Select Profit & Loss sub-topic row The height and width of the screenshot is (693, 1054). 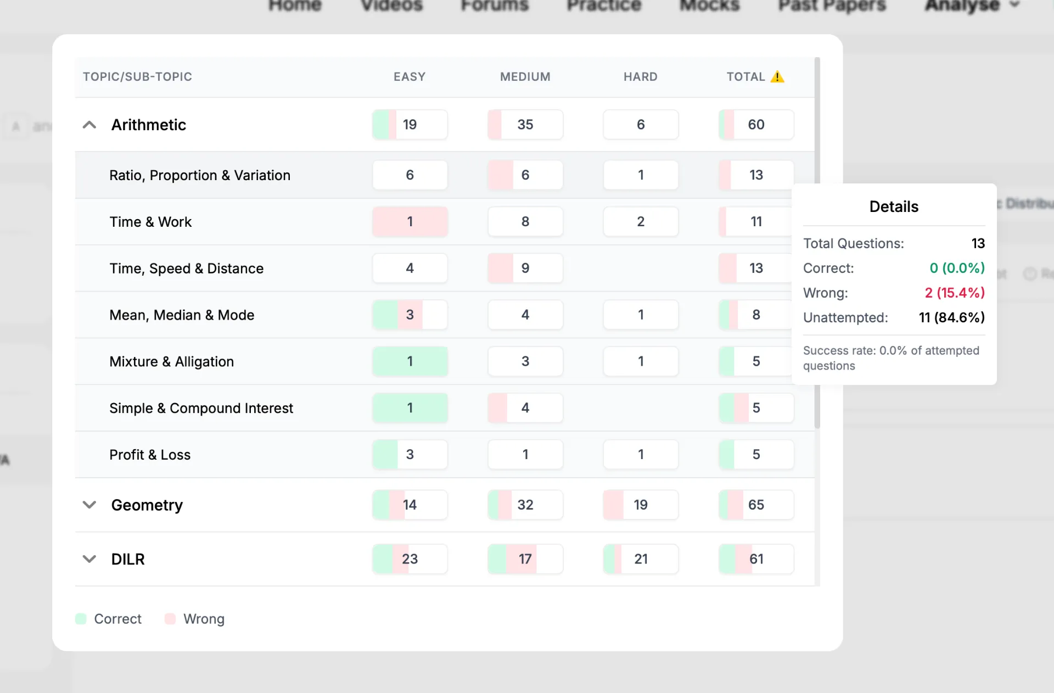click(x=445, y=455)
